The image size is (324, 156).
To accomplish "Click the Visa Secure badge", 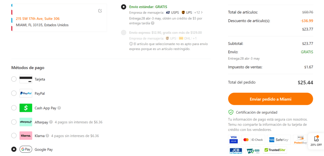I will (x=234, y=140).
